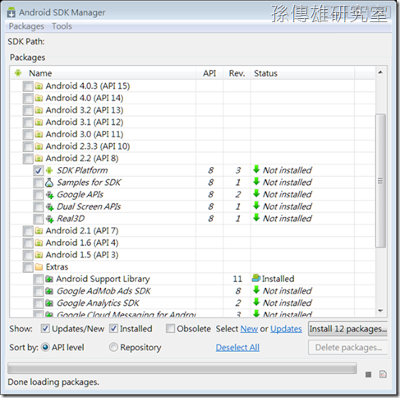Click the folder icon for Android 1.6 (API 4)
Screen dimensions: 400x398
point(39,243)
